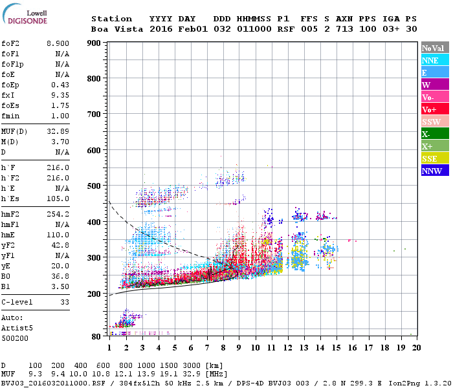Click the fxI value 9.35
This screenshot has width=453, height=388.
pyautogui.click(x=60, y=95)
